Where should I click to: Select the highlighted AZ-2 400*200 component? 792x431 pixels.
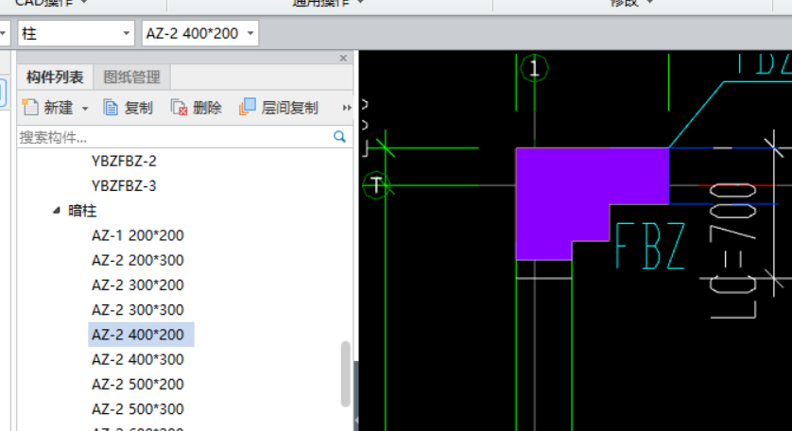click(x=141, y=335)
